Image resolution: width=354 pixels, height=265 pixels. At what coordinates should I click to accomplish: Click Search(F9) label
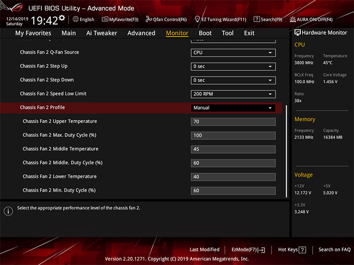point(271,20)
